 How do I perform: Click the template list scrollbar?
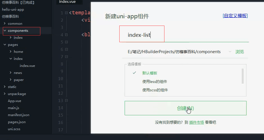(243, 76)
